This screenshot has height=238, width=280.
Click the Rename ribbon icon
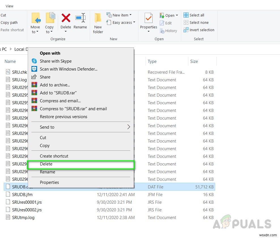click(80, 18)
